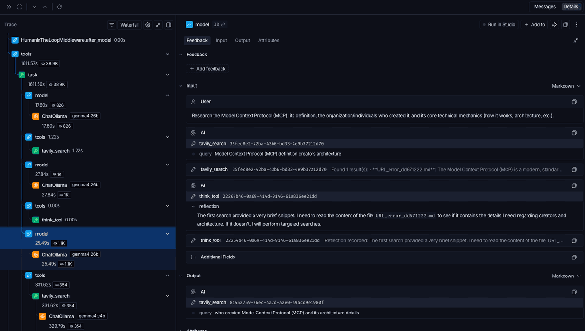This screenshot has width=585, height=331.
Task: Collapse the reflection disclosure triangle
Action: point(194,206)
